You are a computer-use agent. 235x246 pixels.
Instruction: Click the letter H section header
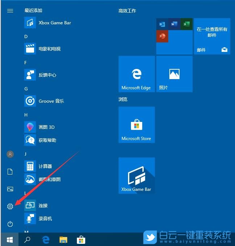coord(26,115)
